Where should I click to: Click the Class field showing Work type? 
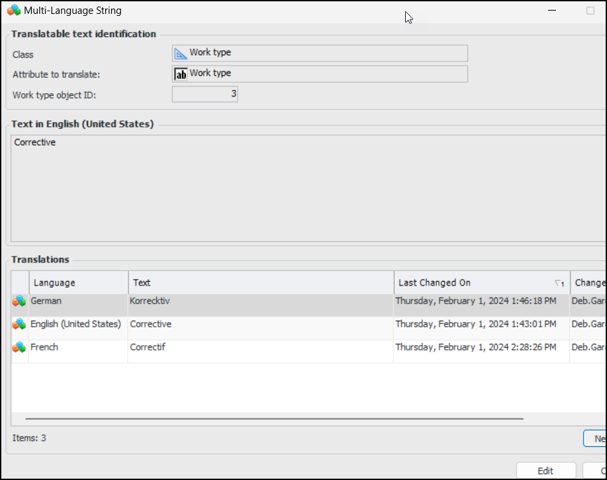tap(320, 54)
